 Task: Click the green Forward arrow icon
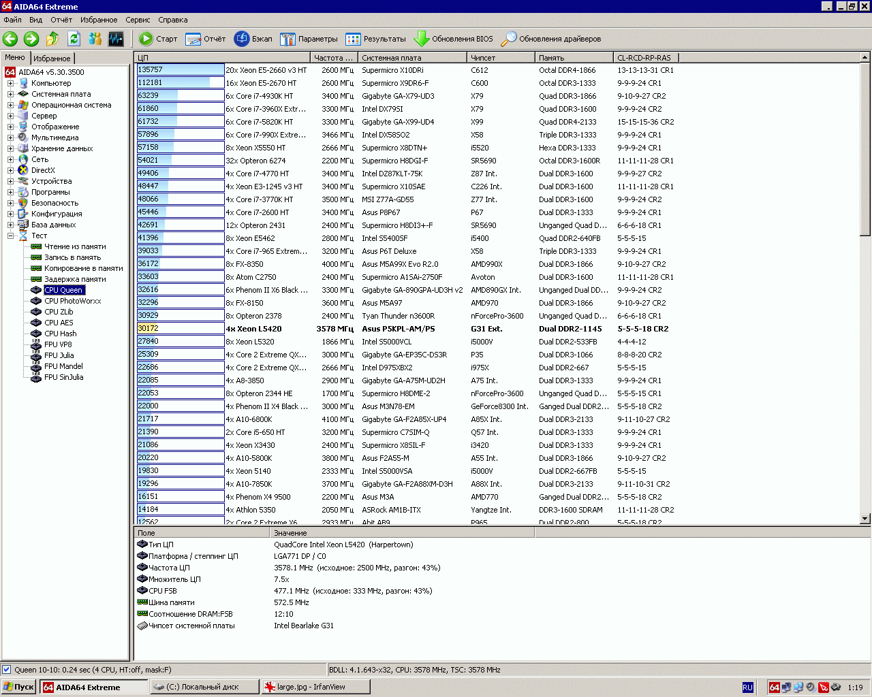coord(31,39)
